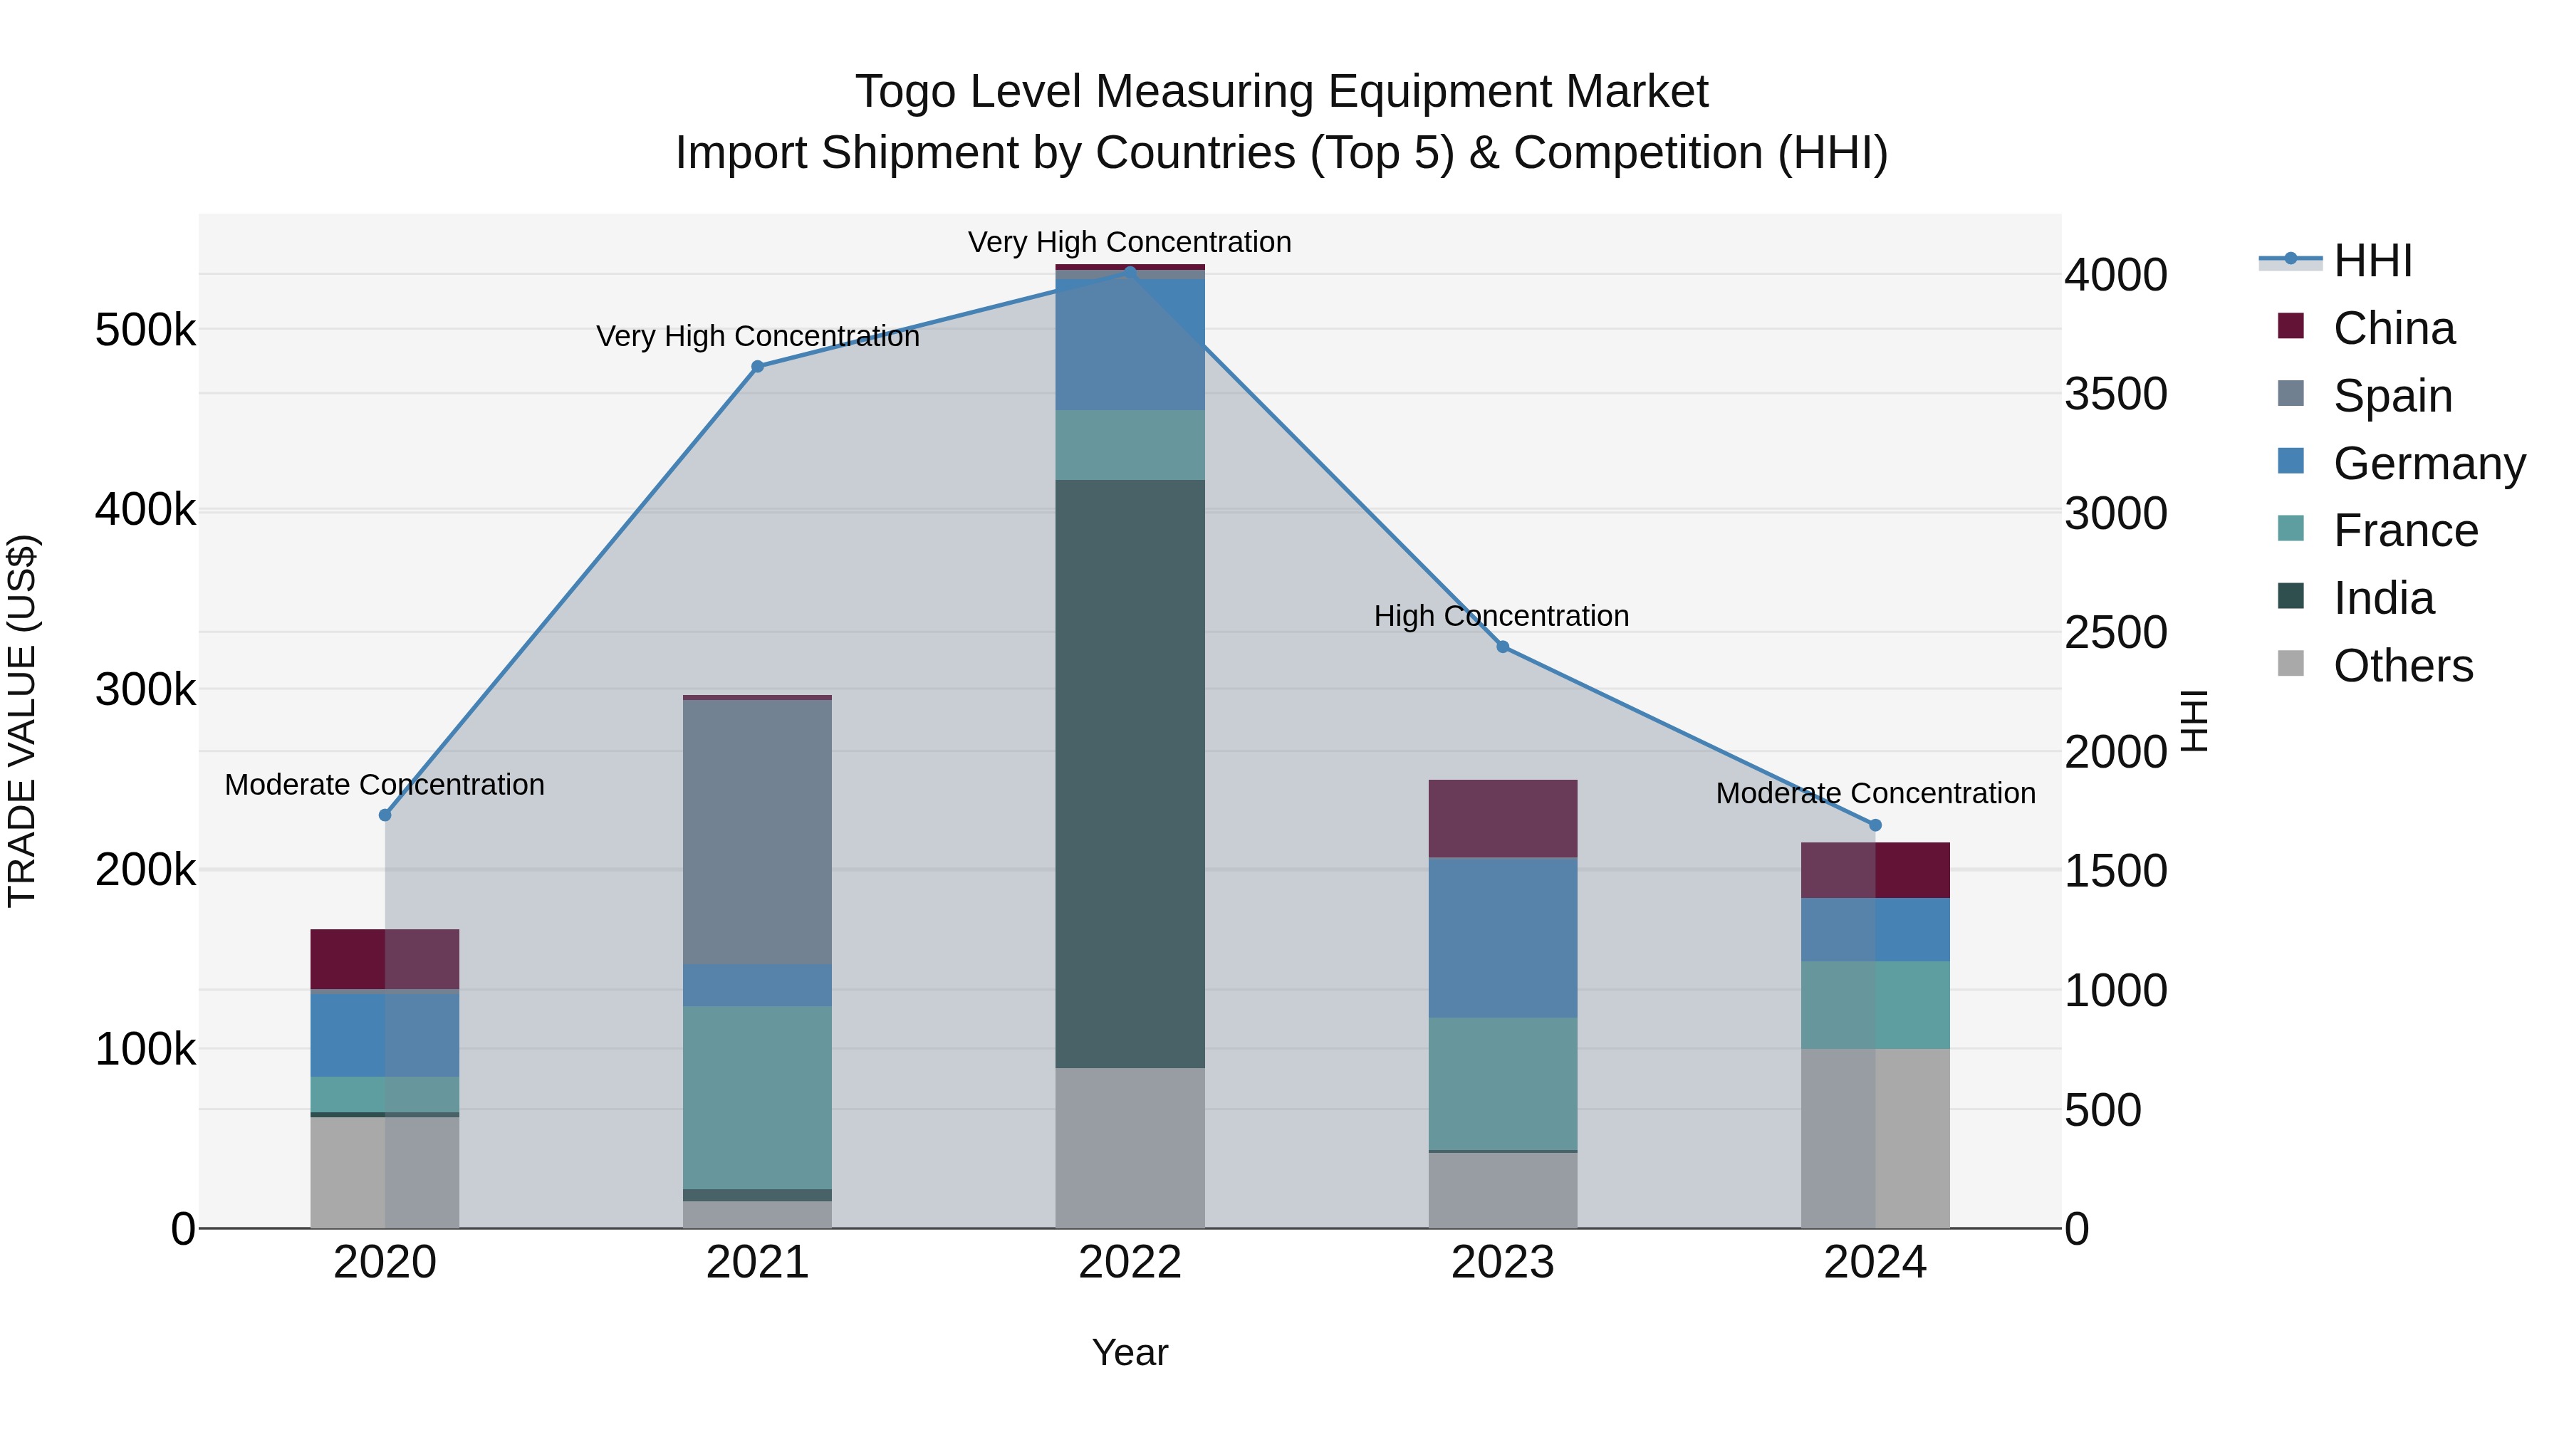The width and height of the screenshot is (2564, 1442).
Task: Click the 2023 HHI data point marker
Action: click(1503, 647)
